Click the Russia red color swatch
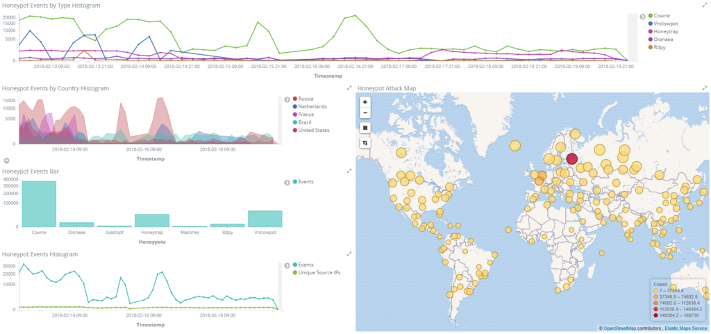Viewport: 711px width, 334px height. pyautogui.click(x=295, y=99)
